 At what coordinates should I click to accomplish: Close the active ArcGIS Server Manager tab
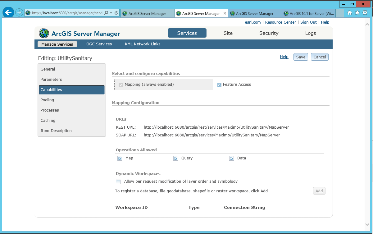click(225, 13)
